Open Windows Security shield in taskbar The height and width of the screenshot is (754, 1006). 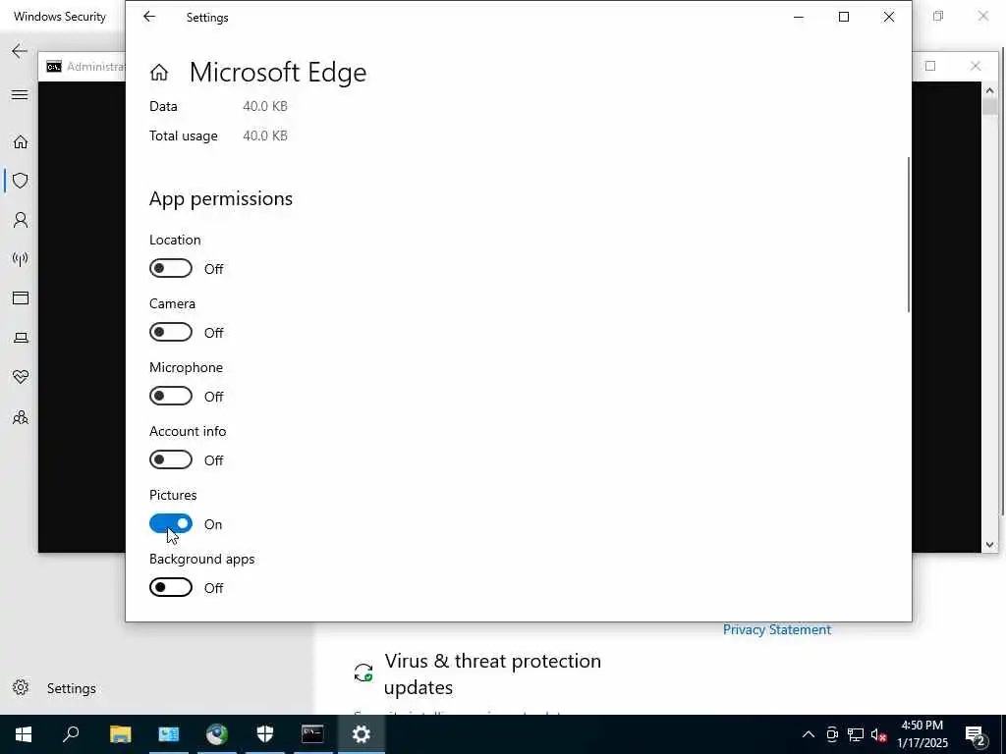(x=265, y=734)
